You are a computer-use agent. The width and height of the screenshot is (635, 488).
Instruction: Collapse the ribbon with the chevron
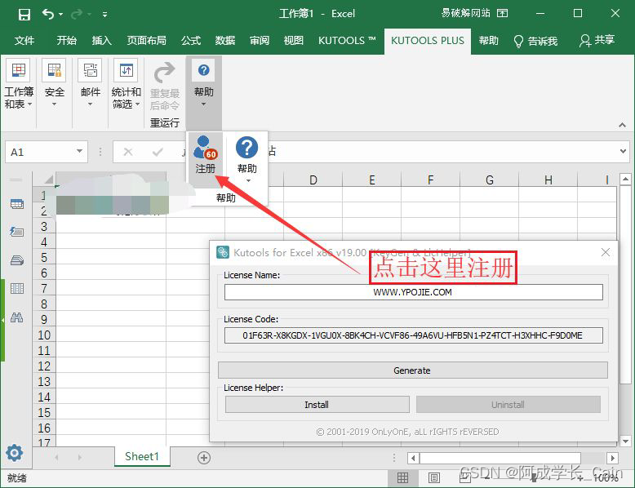pyautogui.click(x=622, y=125)
